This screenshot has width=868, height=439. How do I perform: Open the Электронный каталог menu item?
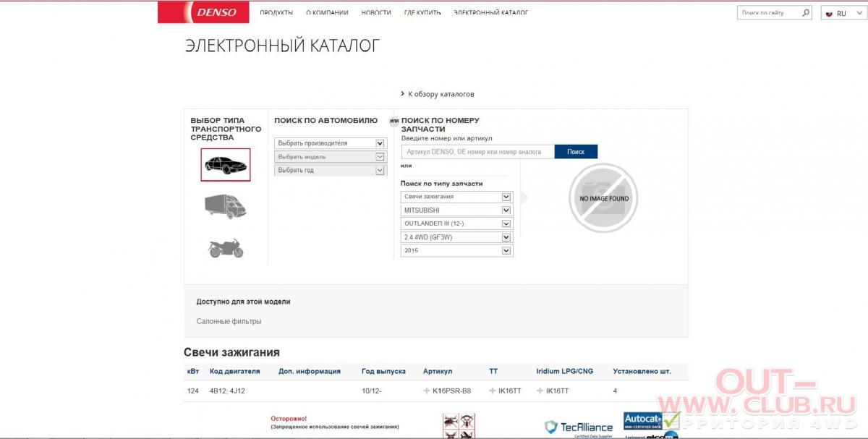point(490,13)
